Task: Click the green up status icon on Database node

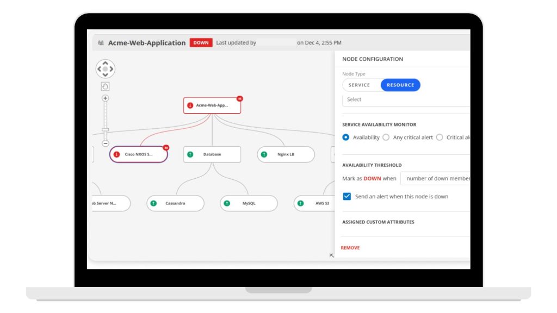Action: tap(190, 154)
